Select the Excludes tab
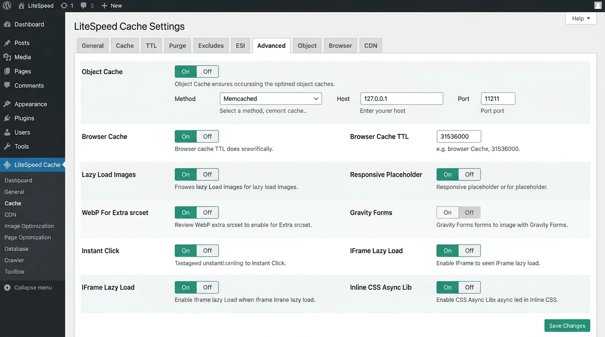Viewport: 605px width, 337px height. [x=211, y=46]
